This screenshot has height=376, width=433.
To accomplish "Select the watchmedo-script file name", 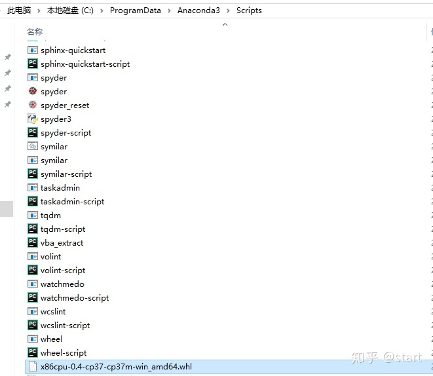I will [75, 298].
